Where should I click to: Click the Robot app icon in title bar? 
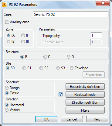5,5
